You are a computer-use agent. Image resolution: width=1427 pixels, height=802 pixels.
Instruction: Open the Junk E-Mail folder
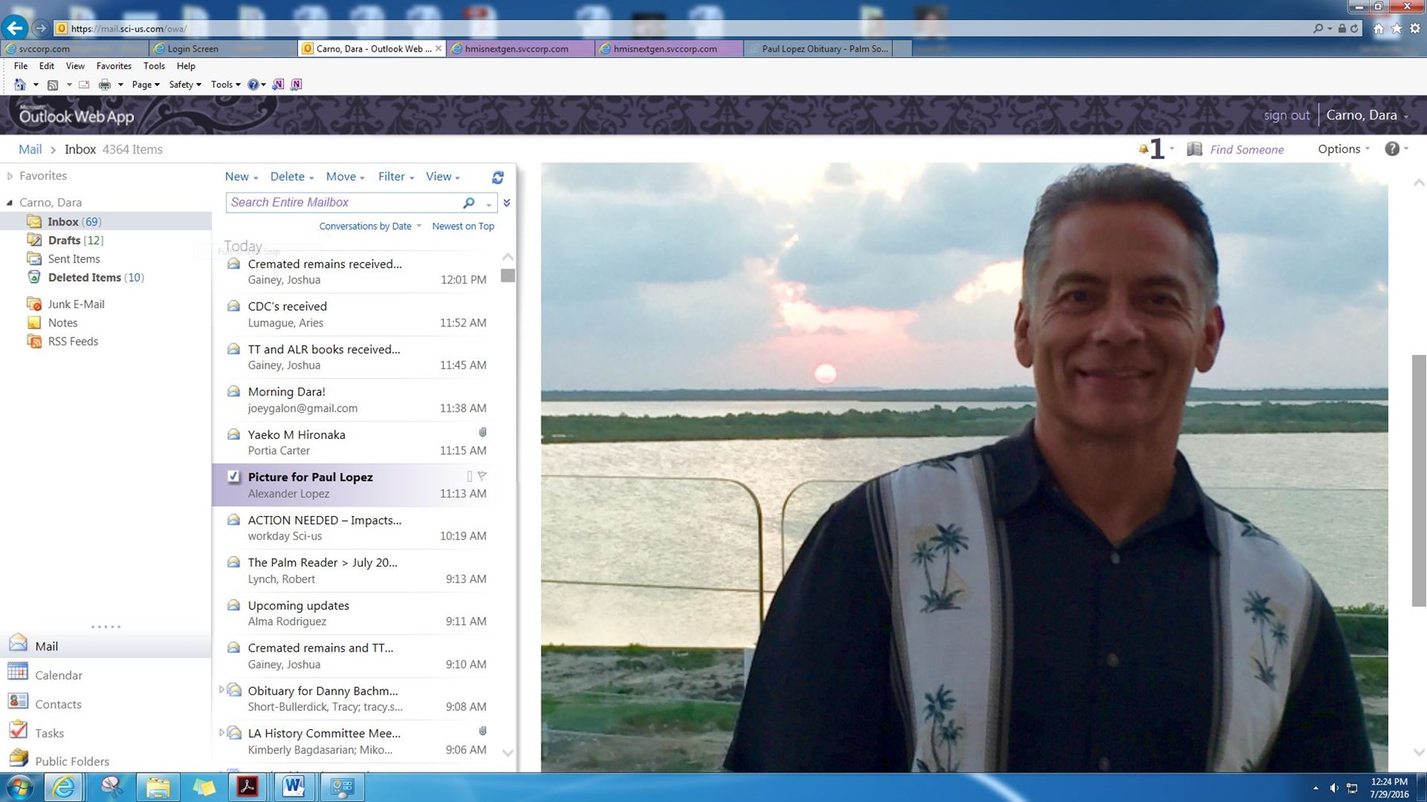click(x=75, y=304)
